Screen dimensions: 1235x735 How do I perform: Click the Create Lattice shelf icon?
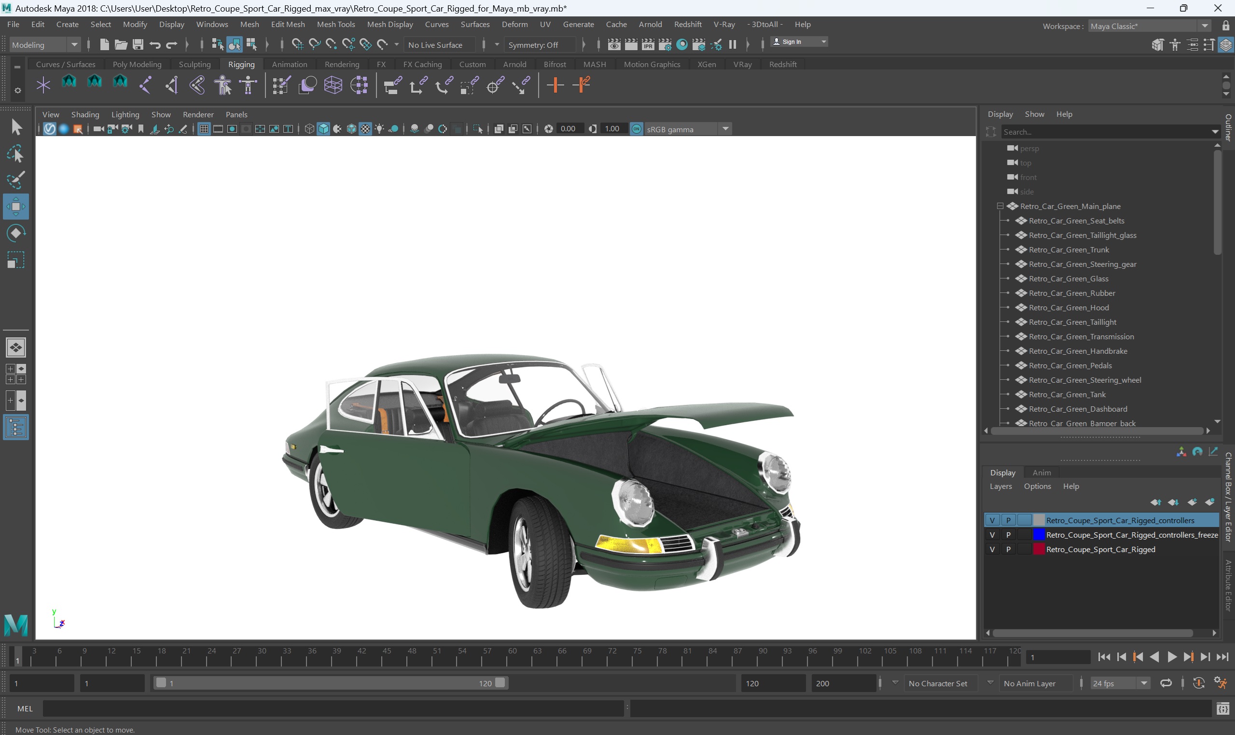(x=333, y=84)
